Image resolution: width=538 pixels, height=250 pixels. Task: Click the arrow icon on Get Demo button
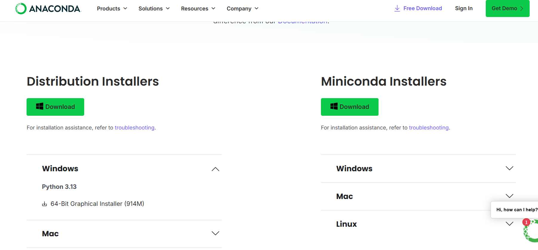pyautogui.click(x=522, y=9)
